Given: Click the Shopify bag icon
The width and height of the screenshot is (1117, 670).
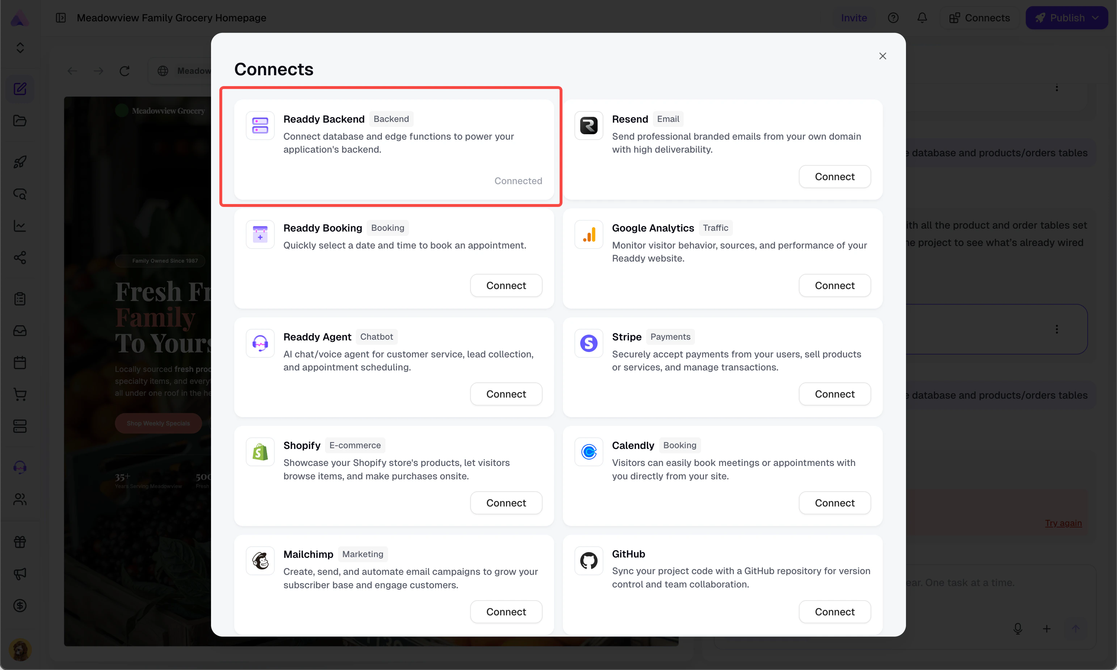Looking at the screenshot, I should (x=260, y=452).
